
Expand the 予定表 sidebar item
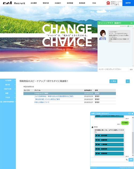click(8, 97)
